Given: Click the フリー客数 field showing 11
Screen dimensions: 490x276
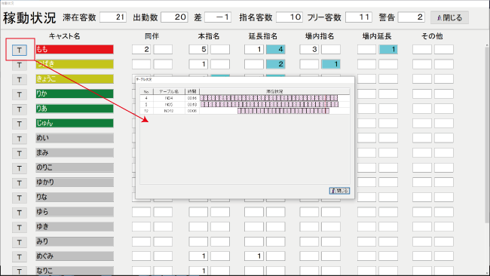Looking at the screenshot, I should [x=359, y=17].
